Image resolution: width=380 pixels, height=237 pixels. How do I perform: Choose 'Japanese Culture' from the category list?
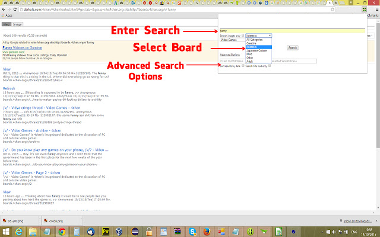pyautogui.click(x=259, y=50)
